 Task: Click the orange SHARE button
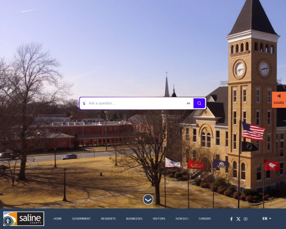[x=279, y=100]
